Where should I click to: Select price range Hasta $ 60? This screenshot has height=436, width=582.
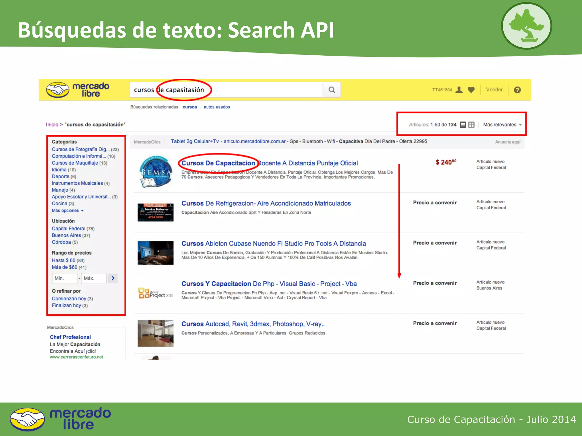(64, 260)
